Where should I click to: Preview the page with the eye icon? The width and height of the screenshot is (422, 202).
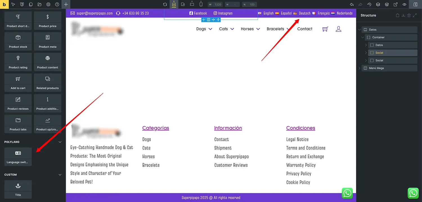pos(404,4)
